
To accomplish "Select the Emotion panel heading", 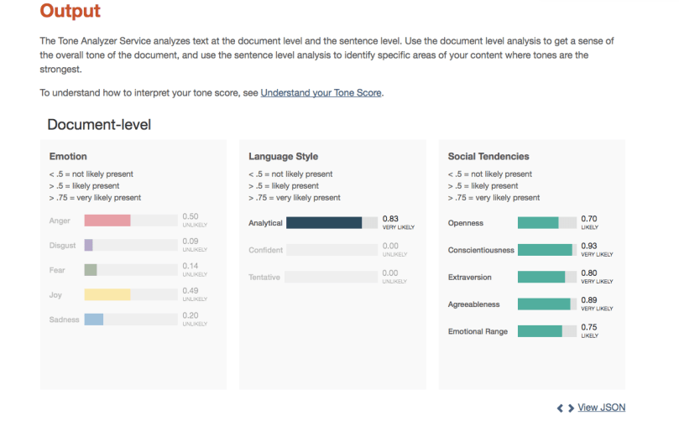I will click(68, 156).
